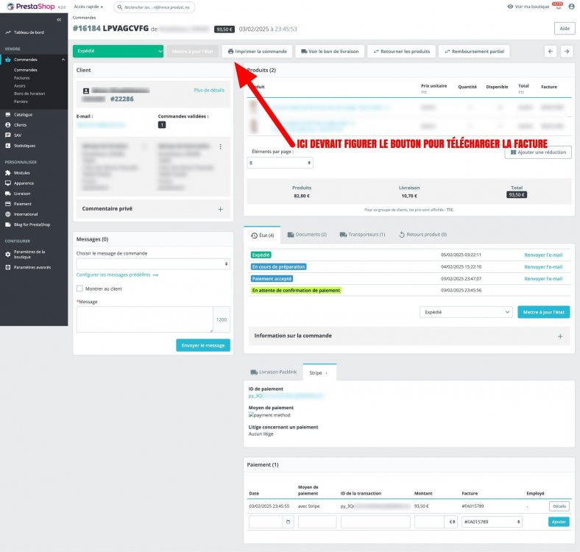Select the Stripe tab
The height and width of the screenshot is (552, 580).
[x=319, y=372]
